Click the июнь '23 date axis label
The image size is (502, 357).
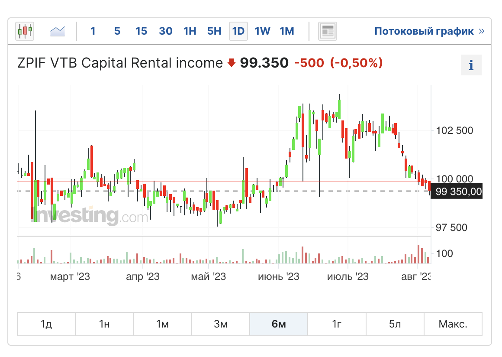tap(279, 276)
